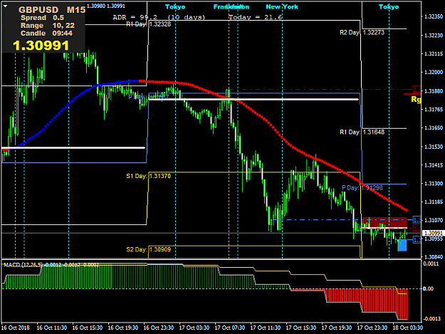Select the S2 Day: 1.30909 support label
The image size is (445, 334).
coord(148,250)
